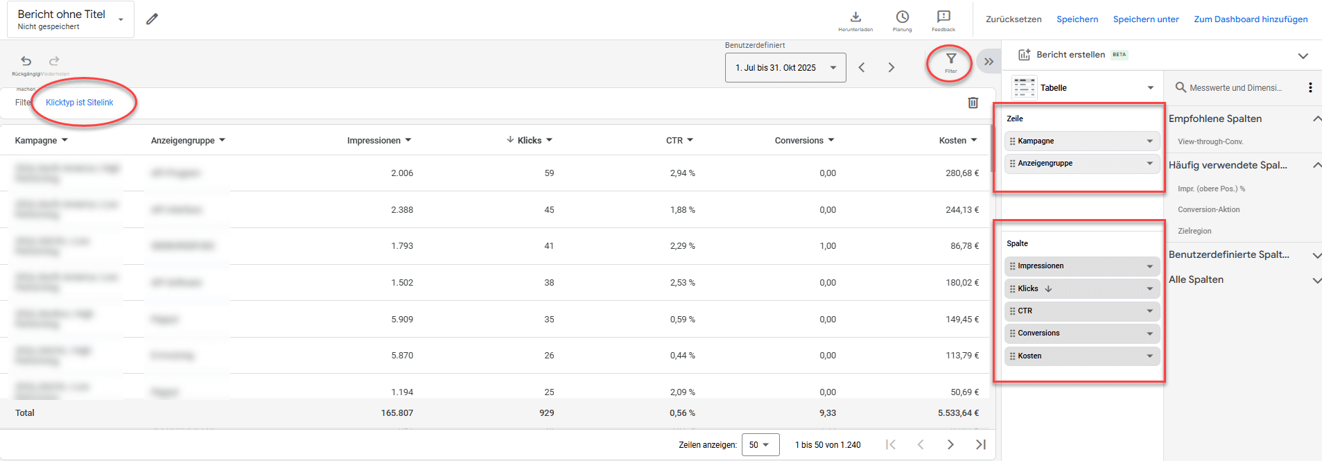Image resolution: width=1322 pixels, height=461 pixels.
Task: Open Zeilen anzeigen 50 dropdown
Action: click(x=760, y=445)
